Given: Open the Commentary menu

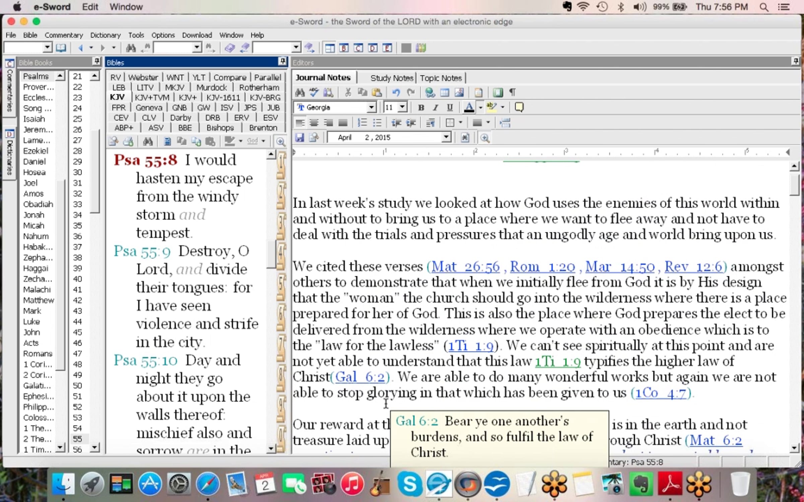Looking at the screenshot, I should pyautogui.click(x=64, y=35).
